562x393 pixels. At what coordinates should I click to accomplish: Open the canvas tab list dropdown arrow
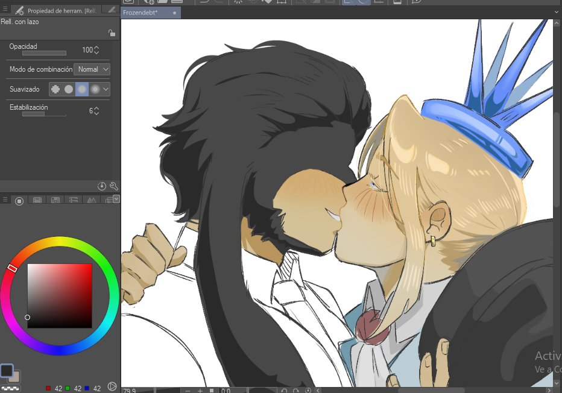(556, 12)
